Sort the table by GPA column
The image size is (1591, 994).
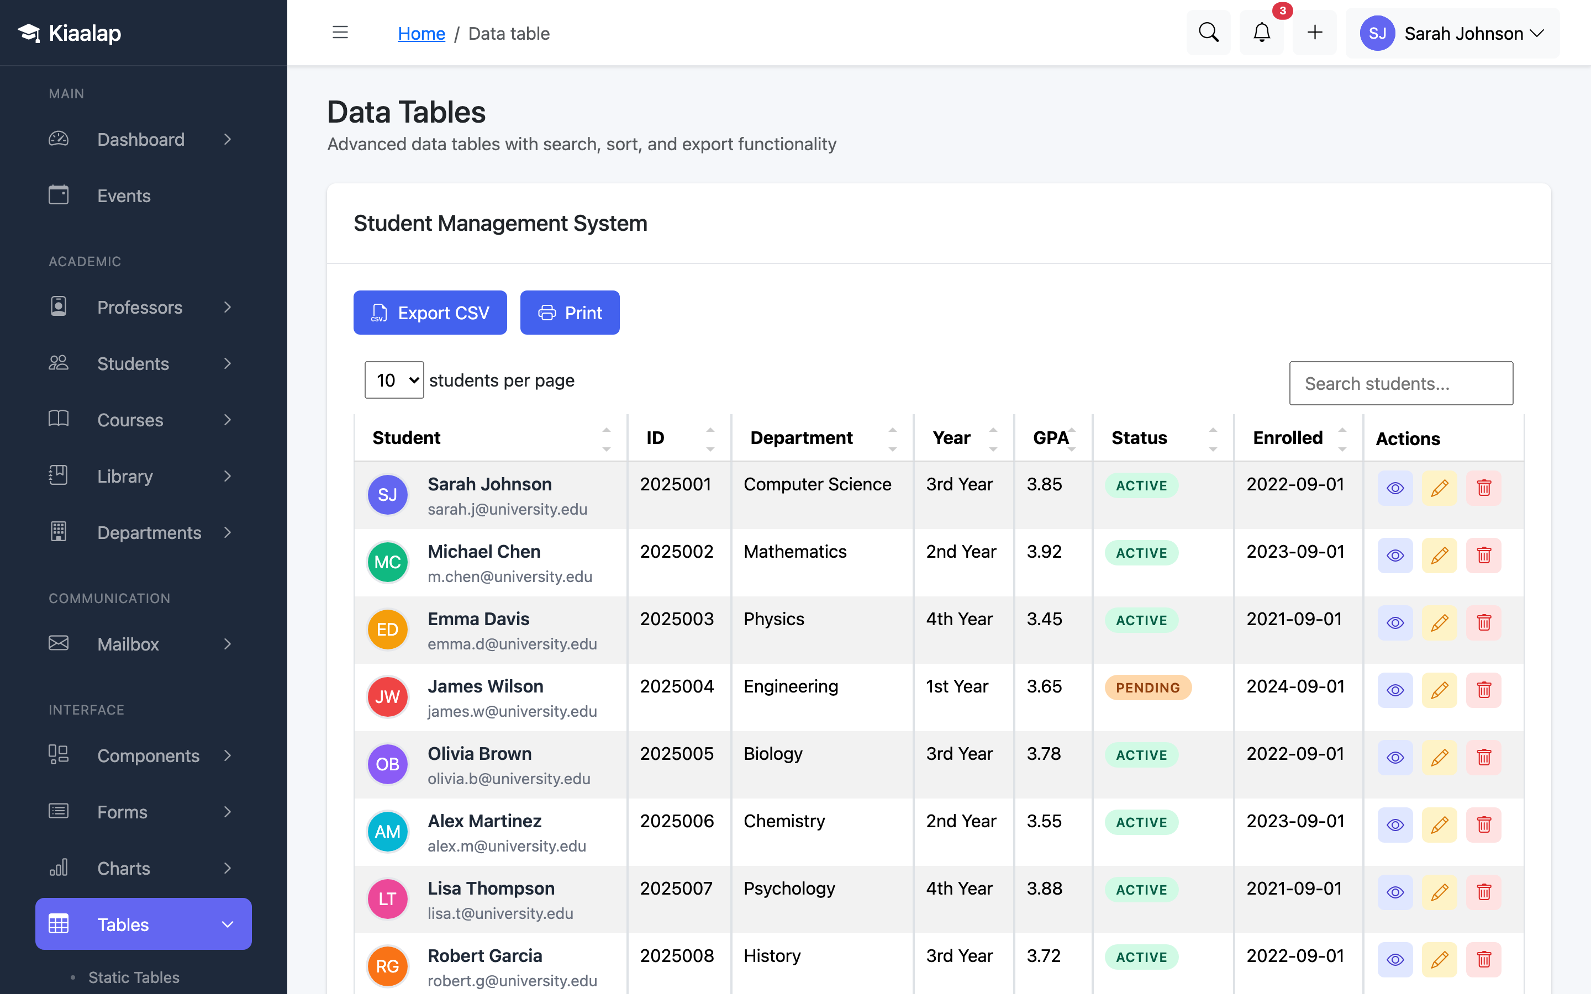click(x=1053, y=438)
